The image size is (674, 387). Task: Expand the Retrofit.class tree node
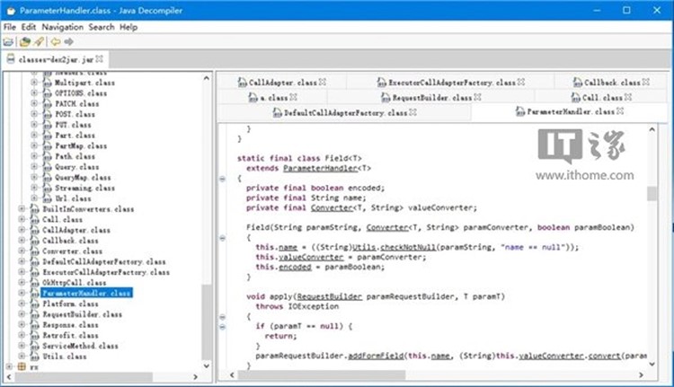click(x=22, y=335)
